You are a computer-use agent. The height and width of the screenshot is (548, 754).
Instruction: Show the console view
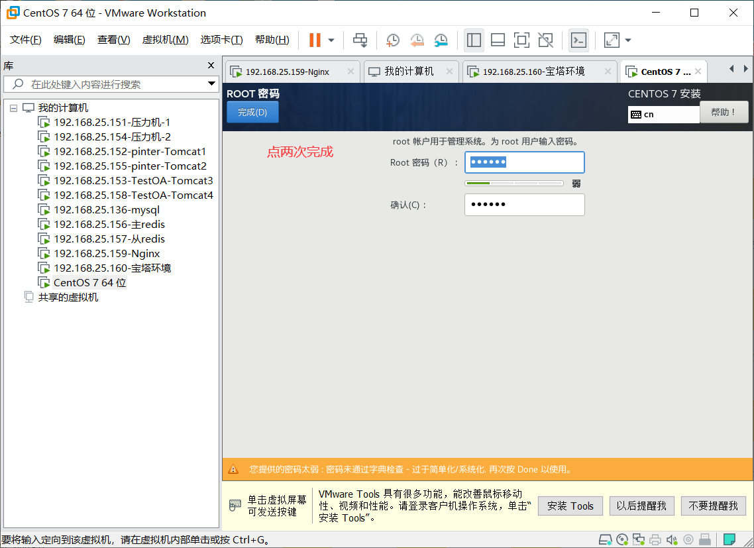coord(578,40)
